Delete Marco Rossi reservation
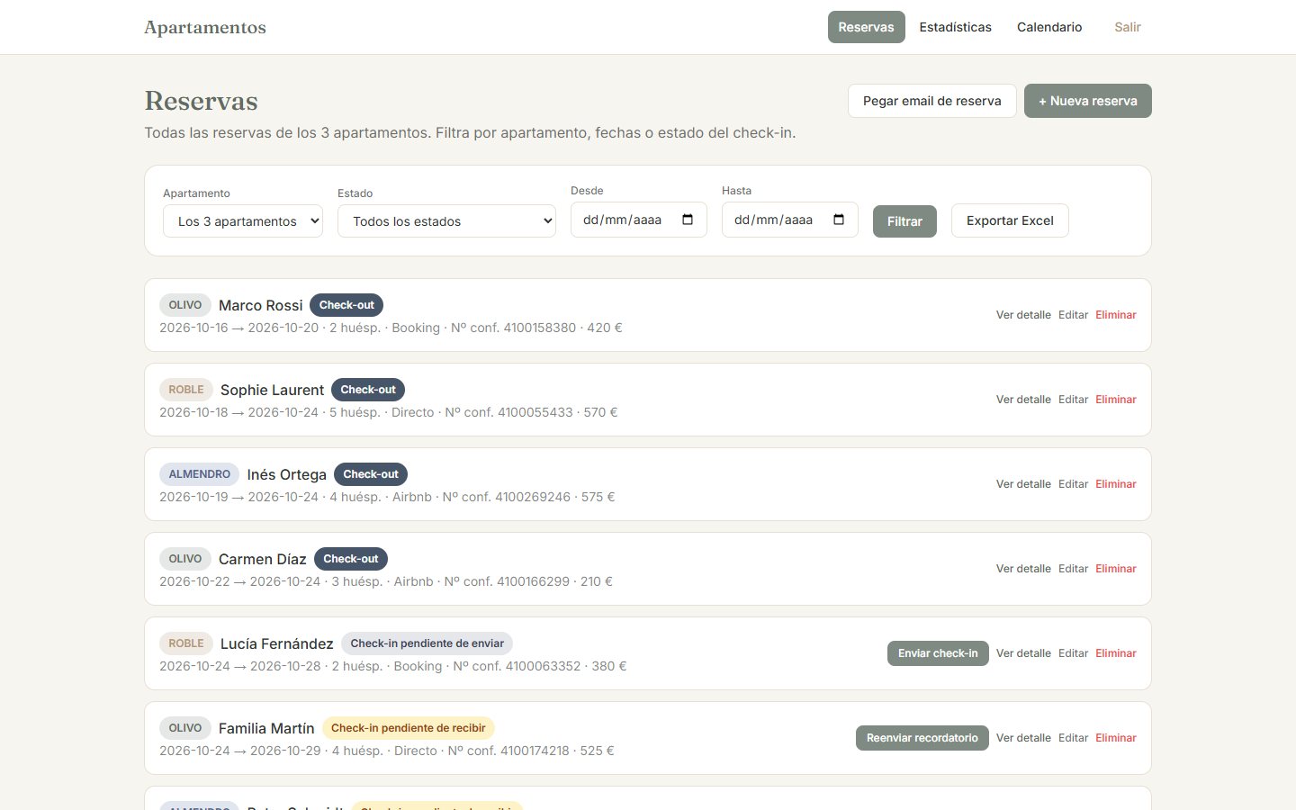Image resolution: width=1296 pixels, height=810 pixels. pyautogui.click(x=1116, y=315)
